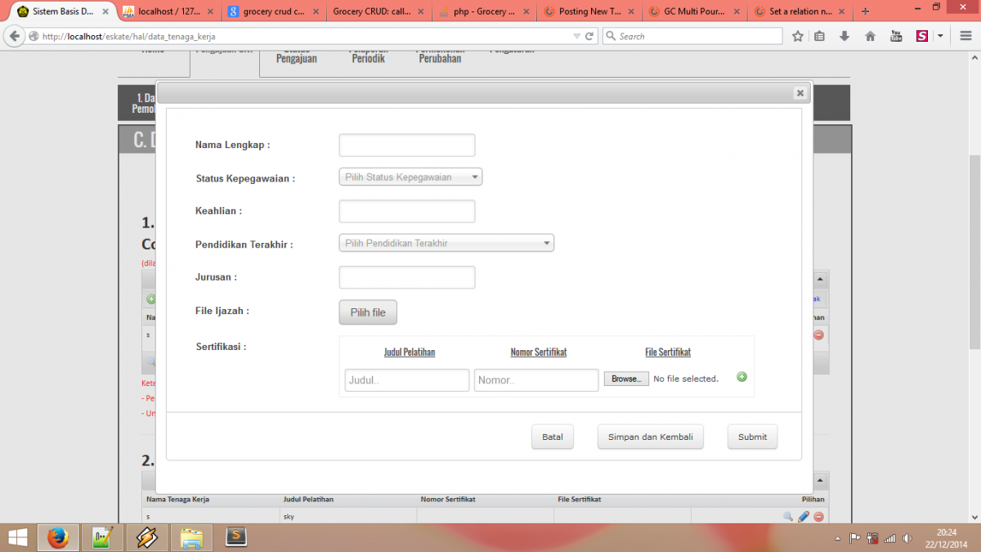Open Winamp from the taskbar
Screen dimensions: 981x552
147,537
